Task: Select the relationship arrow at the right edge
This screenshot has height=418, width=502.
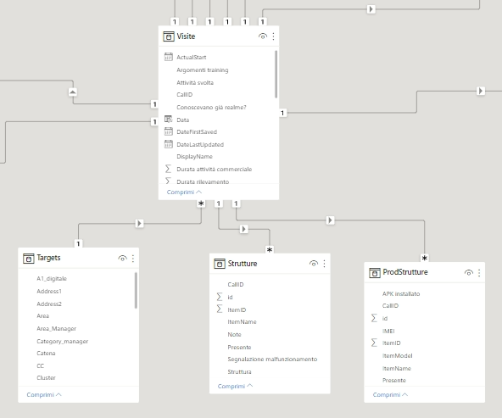Action: (x=481, y=91)
